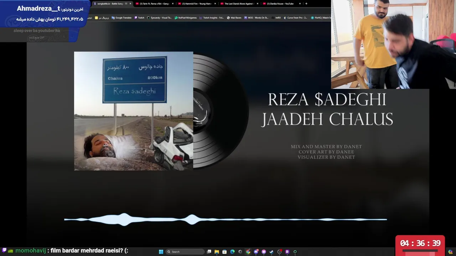Image resolution: width=456 pixels, height=256 pixels.
Task: Close The Last Stand tab
Action: [x=258, y=4]
